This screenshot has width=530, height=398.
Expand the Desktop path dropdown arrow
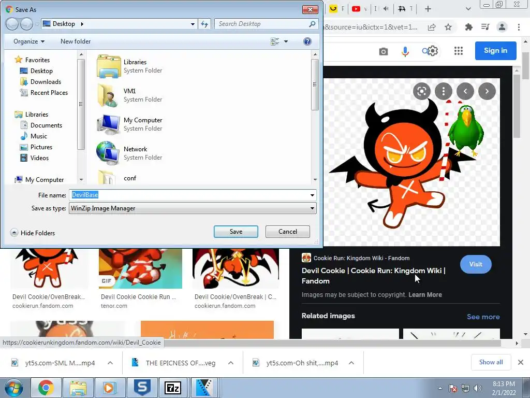pyautogui.click(x=193, y=24)
